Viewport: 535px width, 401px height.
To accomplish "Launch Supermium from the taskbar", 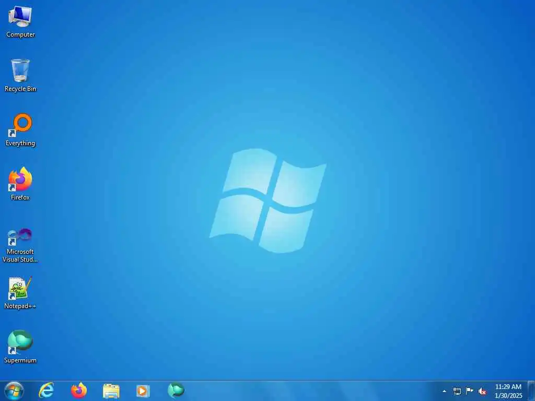I will [176, 391].
